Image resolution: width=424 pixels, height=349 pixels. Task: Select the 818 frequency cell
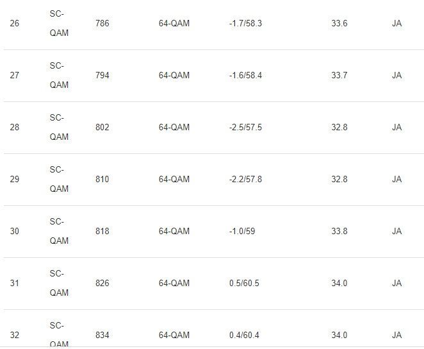[x=102, y=232]
